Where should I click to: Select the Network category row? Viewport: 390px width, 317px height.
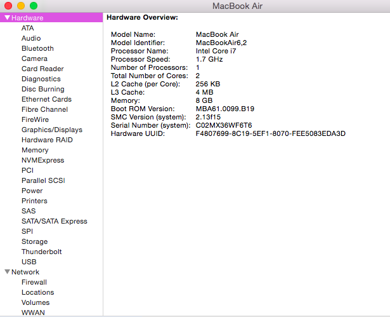coord(51,272)
